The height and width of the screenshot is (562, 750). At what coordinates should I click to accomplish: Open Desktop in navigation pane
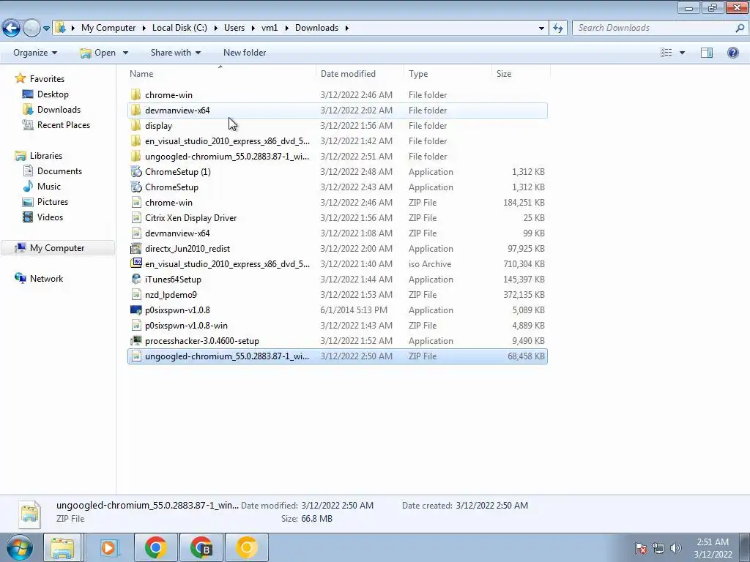pos(53,94)
